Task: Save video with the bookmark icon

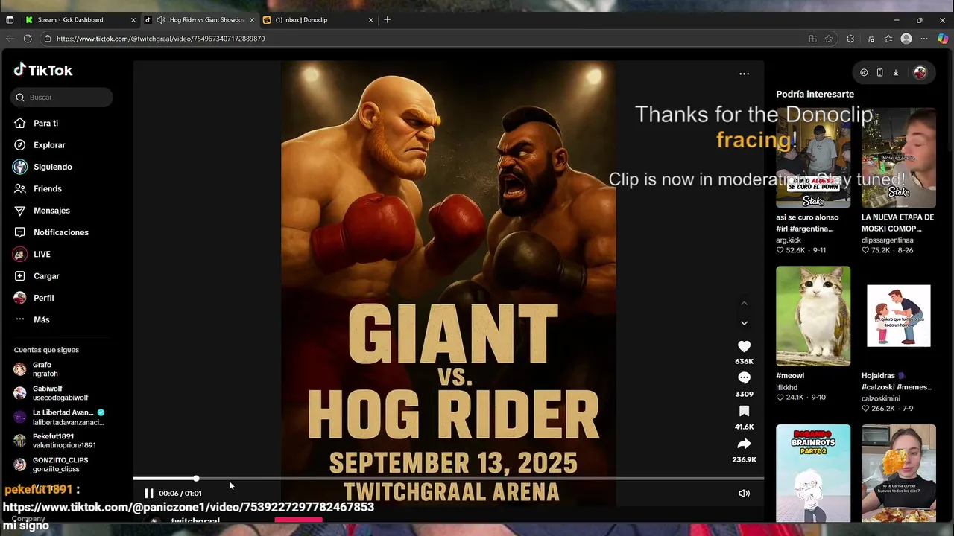Action: pos(744,411)
